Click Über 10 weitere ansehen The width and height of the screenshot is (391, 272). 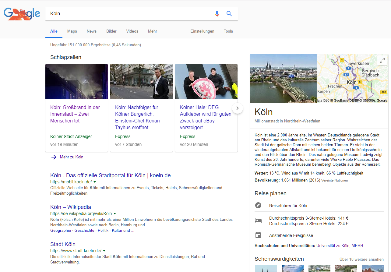(361, 259)
